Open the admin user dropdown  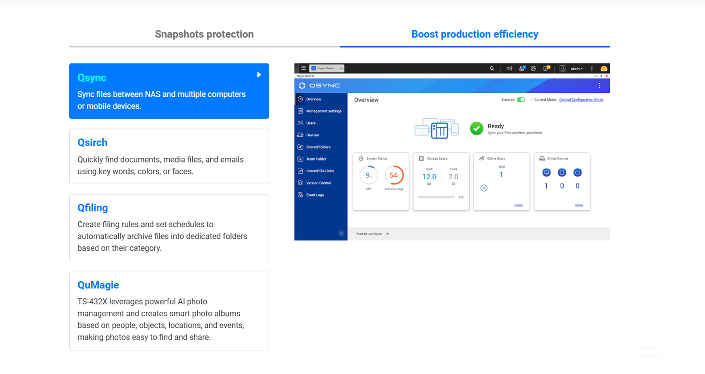point(576,69)
